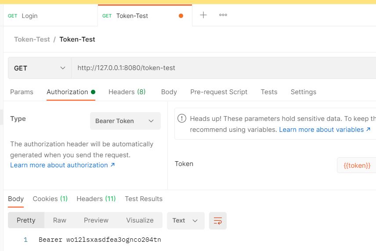The image size is (376, 251).
Task: Open the HTTP method GET dropdown
Action: (40, 68)
